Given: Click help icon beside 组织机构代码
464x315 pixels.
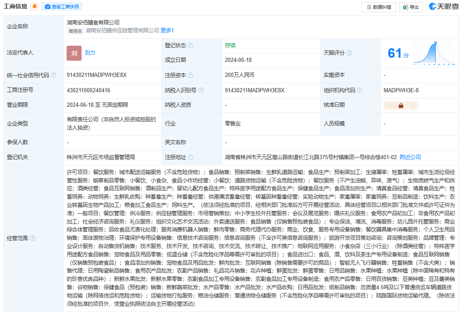Looking at the screenshot, I should click(360, 91).
